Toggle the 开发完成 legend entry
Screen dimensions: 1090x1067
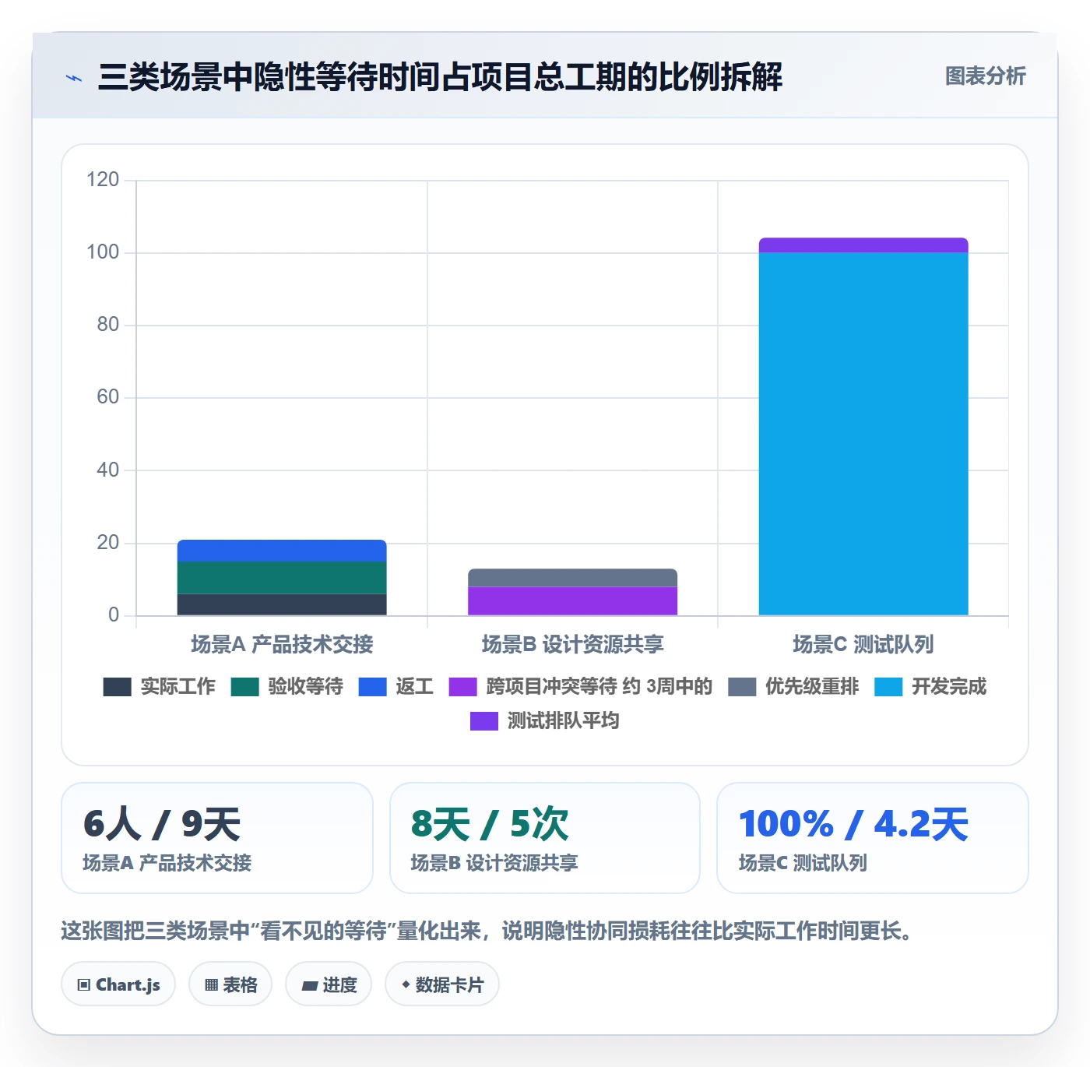[930, 686]
